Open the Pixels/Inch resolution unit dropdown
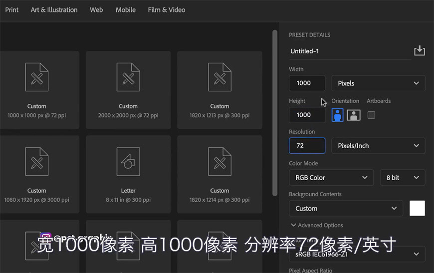Image resolution: width=434 pixels, height=273 pixels. pyautogui.click(x=378, y=146)
